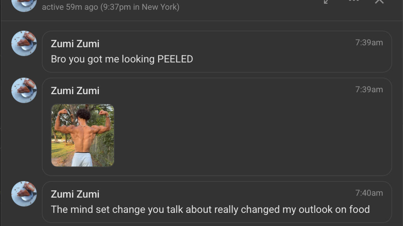Click Zumi Zumi name above the photo
This screenshot has width=403, height=226.
coord(75,91)
